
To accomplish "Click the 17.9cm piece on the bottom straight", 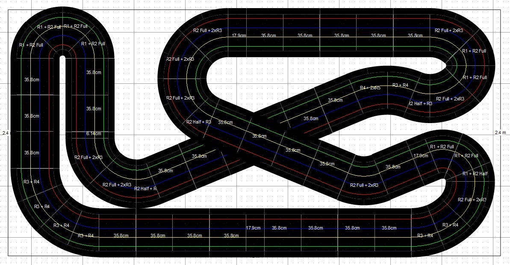I will (x=254, y=228).
